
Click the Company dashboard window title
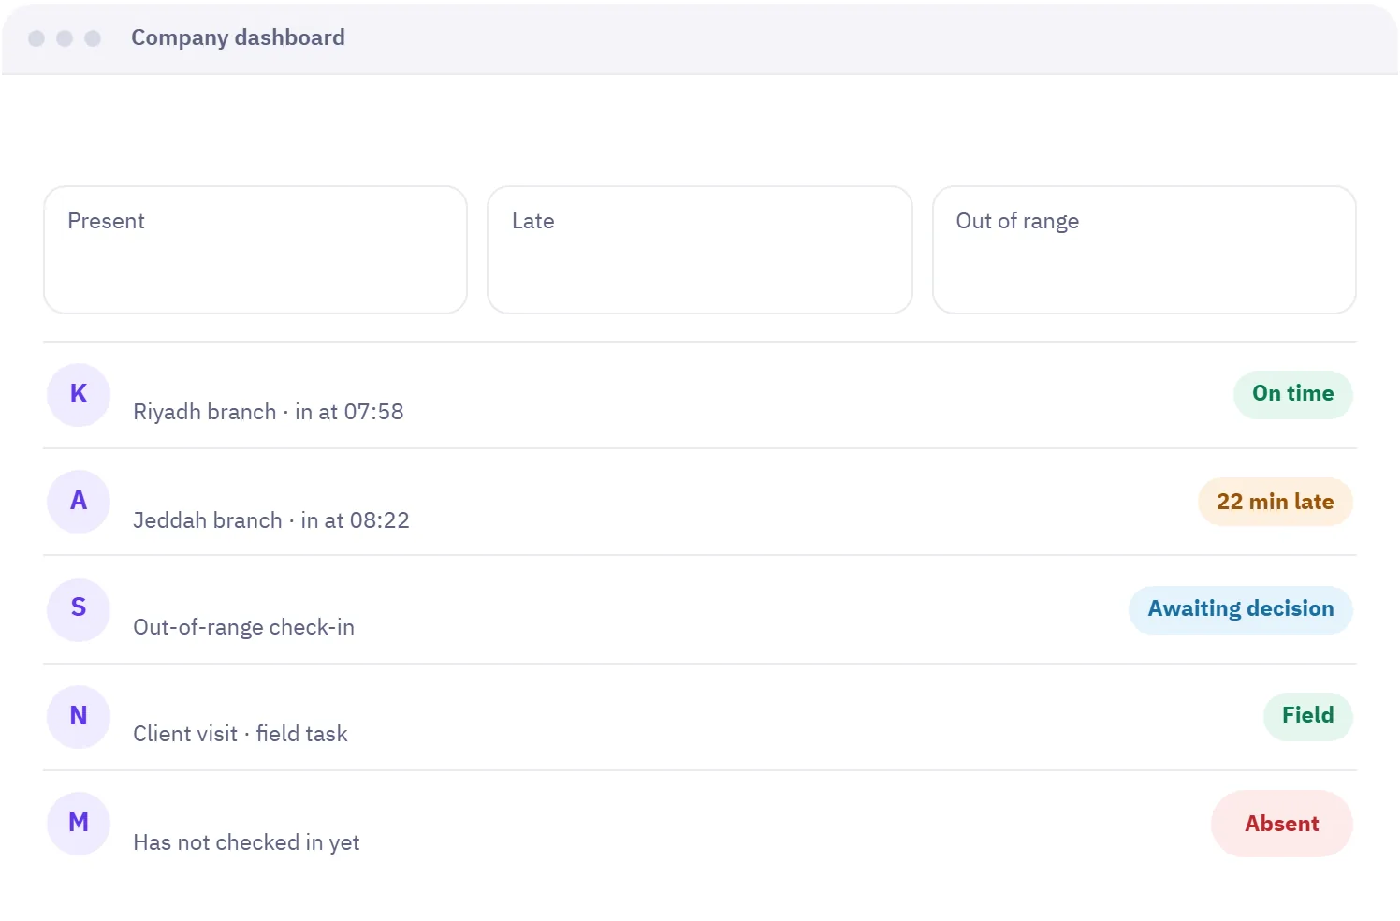tap(238, 37)
